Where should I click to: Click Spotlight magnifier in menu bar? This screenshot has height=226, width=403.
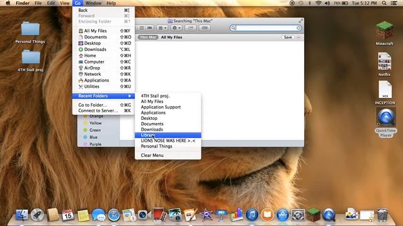click(x=384, y=3)
